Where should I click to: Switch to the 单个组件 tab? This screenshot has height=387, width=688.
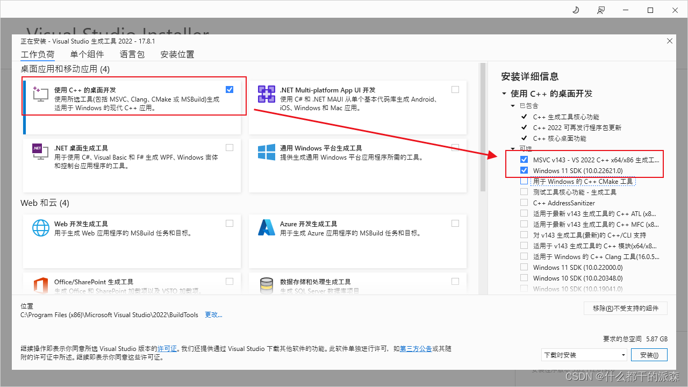87,54
